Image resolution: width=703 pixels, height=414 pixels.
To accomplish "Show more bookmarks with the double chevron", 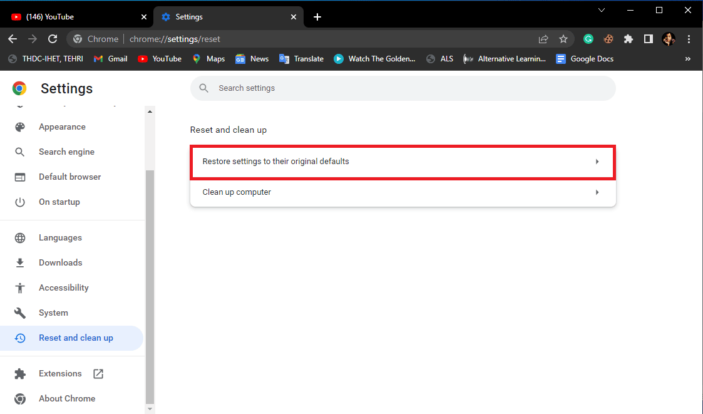I will point(688,59).
